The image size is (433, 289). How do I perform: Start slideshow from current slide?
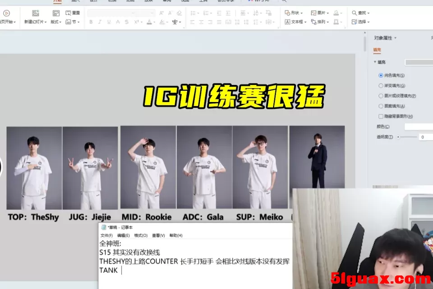(x=7, y=13)
